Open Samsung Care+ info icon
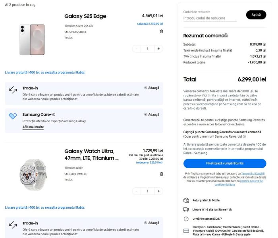This screenshot has width=278, height=238. [x=54, y=115]
